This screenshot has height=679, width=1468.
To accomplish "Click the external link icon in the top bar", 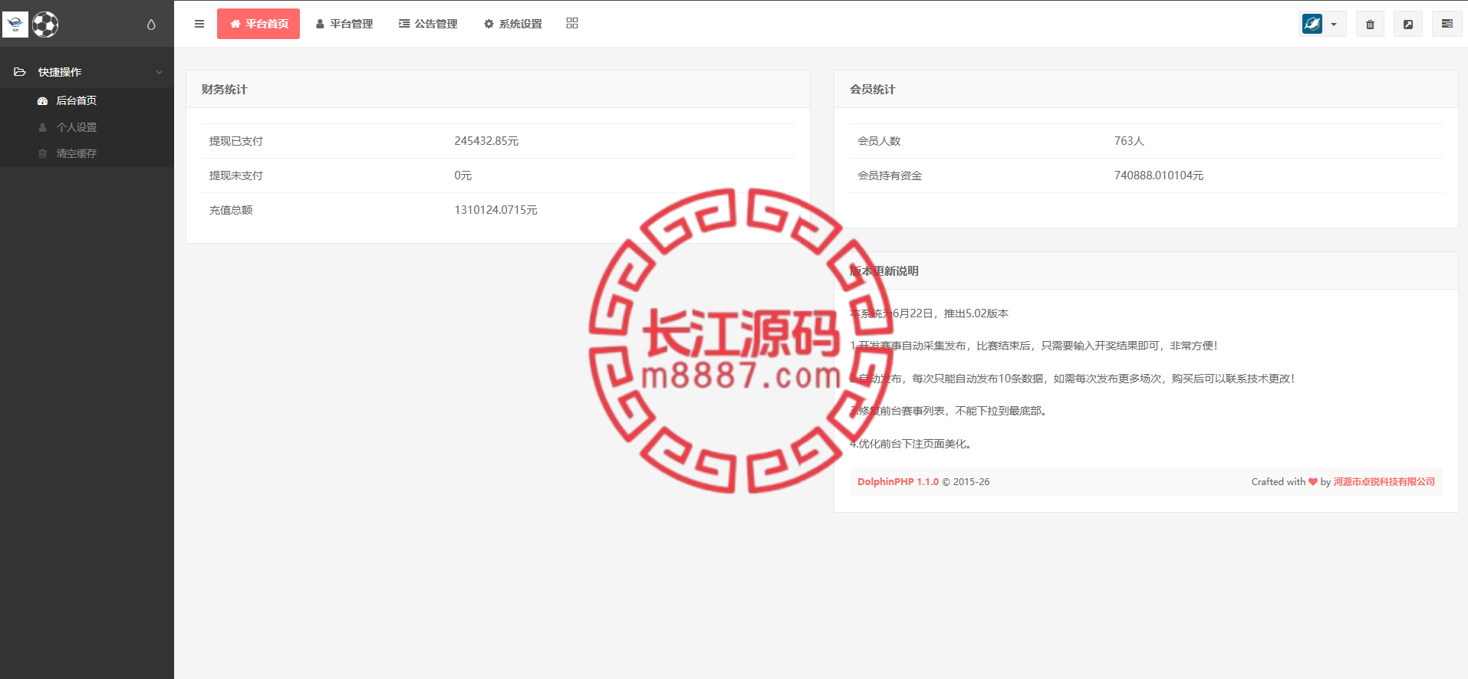I will pos(1408,25).
